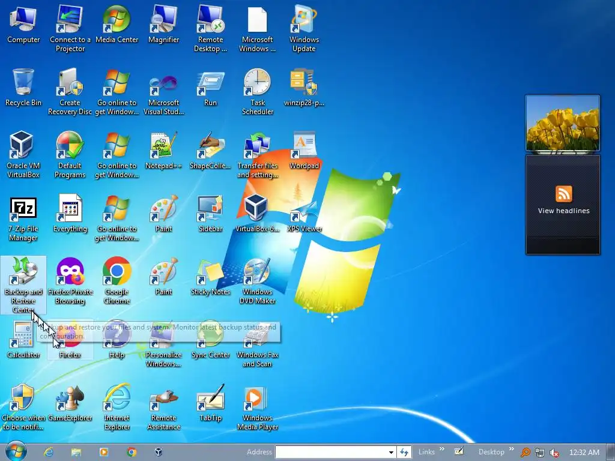Open the network tray icon
The height and width of the screenshot is (461, 615).
coord(540,453)
